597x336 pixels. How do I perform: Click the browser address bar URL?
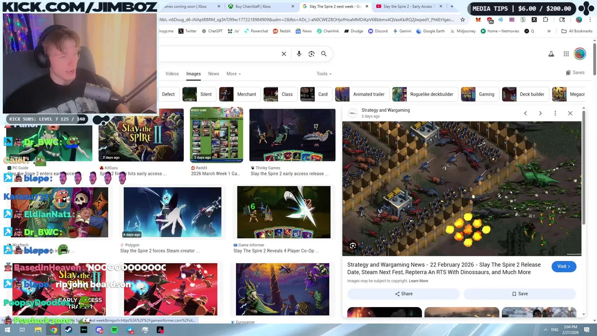point(307,20)
